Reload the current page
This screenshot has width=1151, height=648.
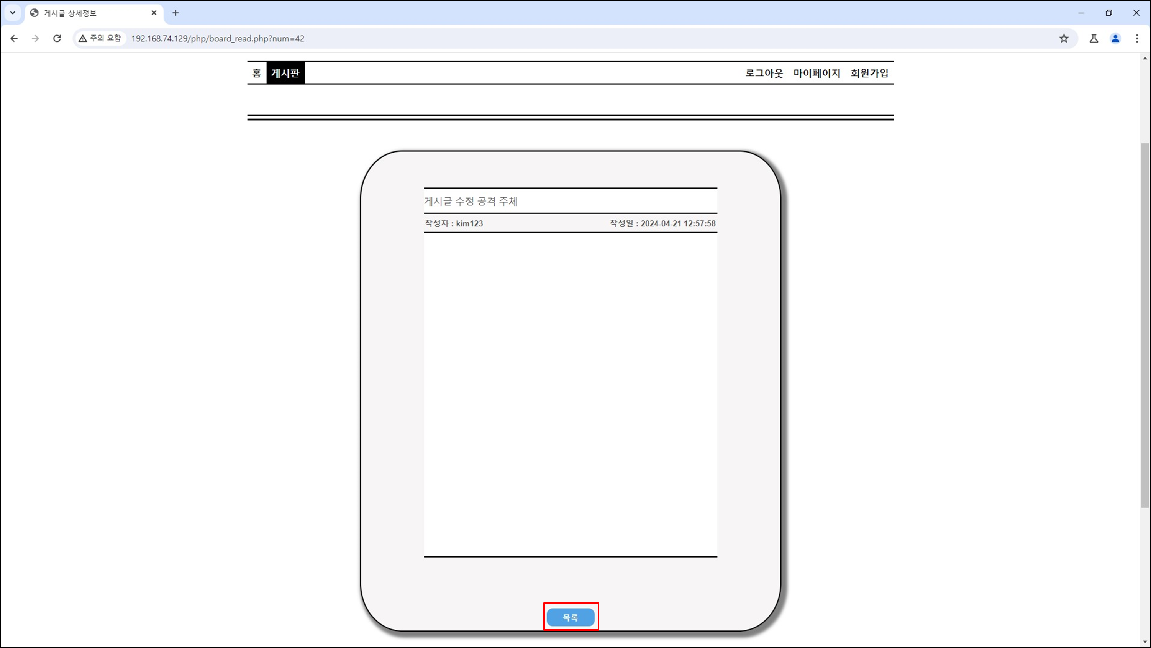pos(57,38)
